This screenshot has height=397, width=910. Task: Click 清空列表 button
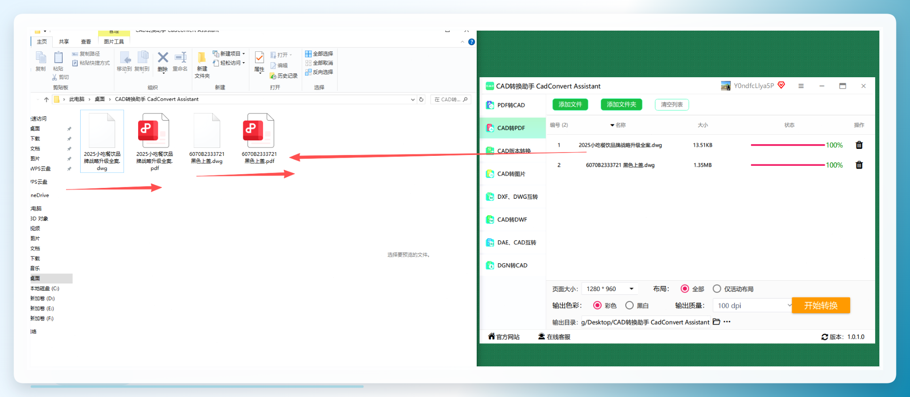pyautogui.click(x=671, y=105)
